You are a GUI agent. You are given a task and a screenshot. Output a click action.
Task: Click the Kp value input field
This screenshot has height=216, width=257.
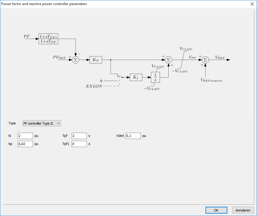25,144
